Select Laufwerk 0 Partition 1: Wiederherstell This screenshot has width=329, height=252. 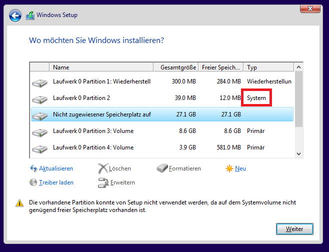click(x=162, y=81)
